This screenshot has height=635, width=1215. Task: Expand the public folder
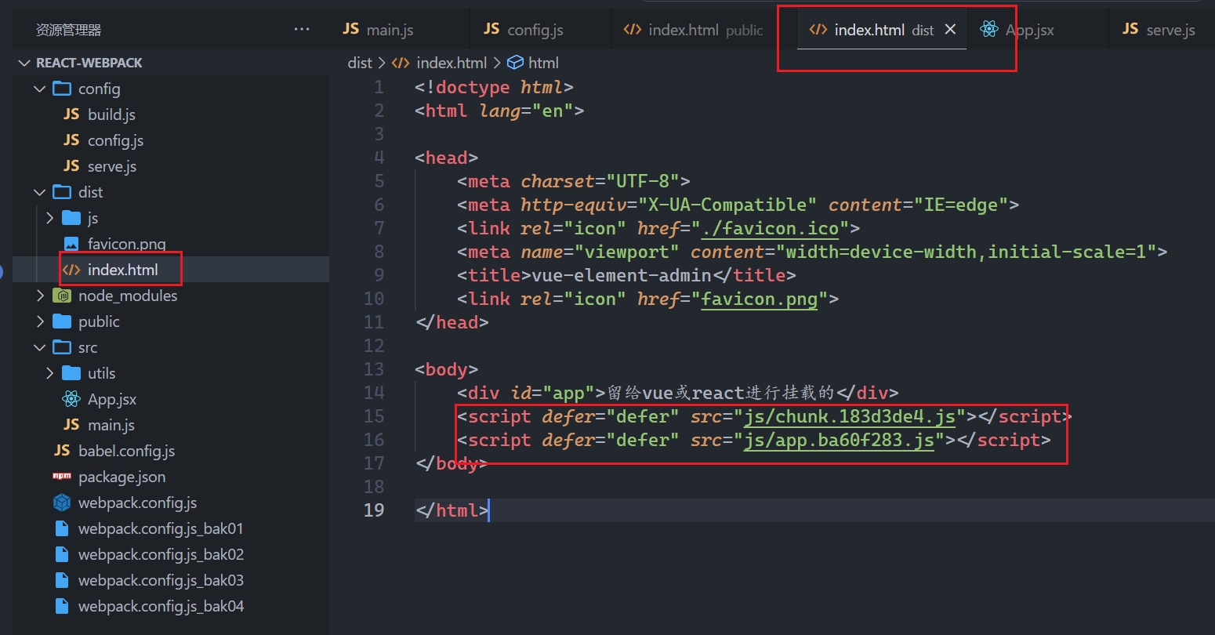pos(40,321)
